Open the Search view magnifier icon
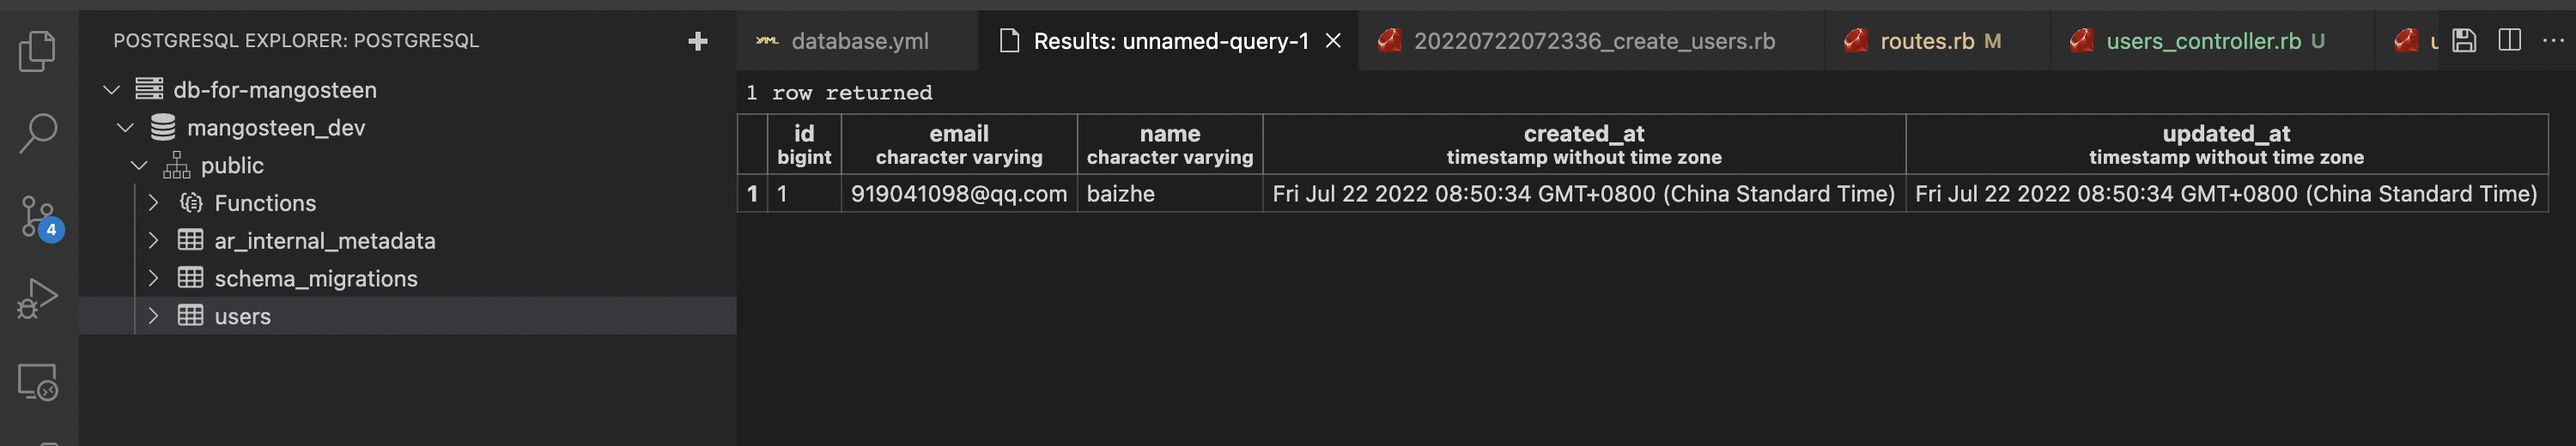The width and height of the screenshot is (2576, 446). coord(38,132)
